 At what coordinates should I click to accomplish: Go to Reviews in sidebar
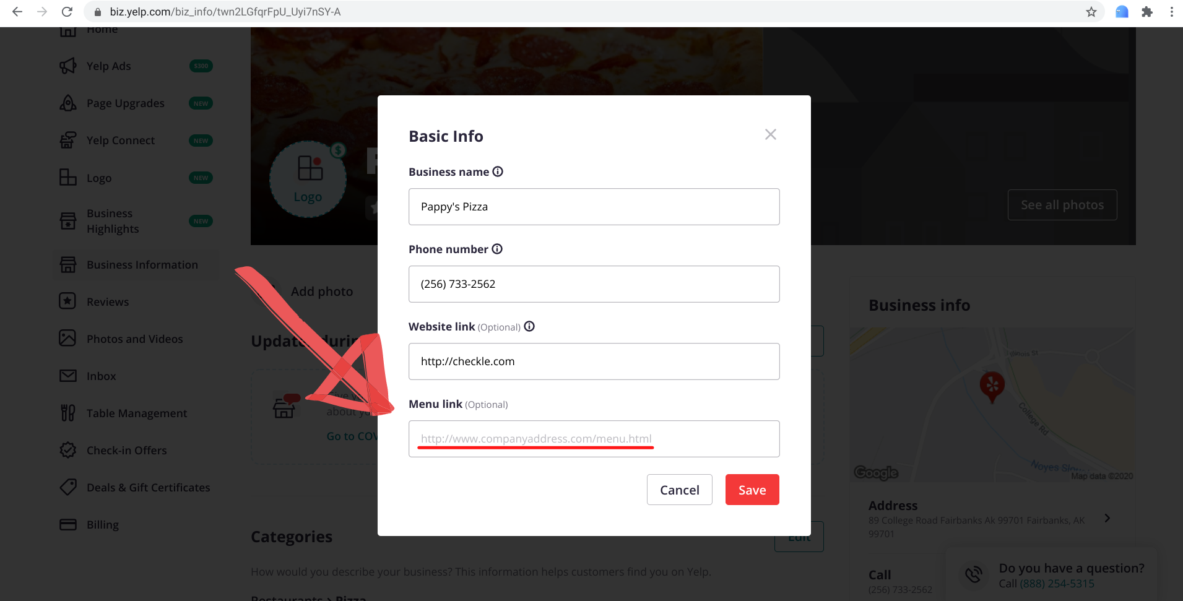click(108, 302)
